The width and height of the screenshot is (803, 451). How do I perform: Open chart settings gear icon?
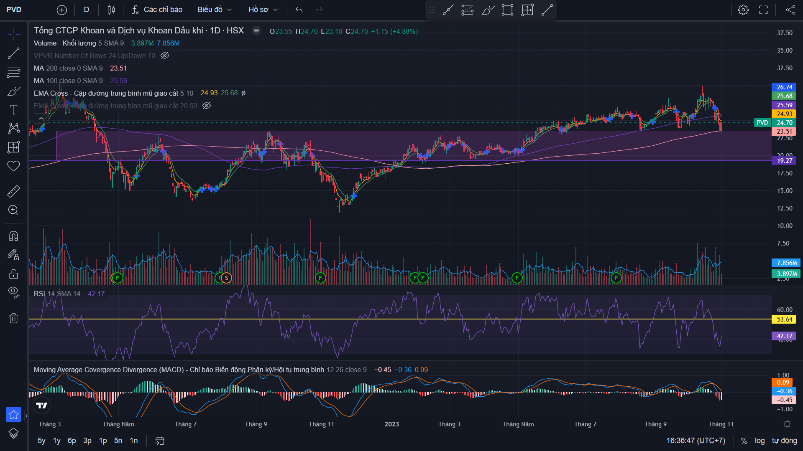[x=743, y=10]
